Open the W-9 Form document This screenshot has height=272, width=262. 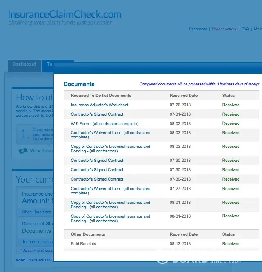(x=104, y=124)
